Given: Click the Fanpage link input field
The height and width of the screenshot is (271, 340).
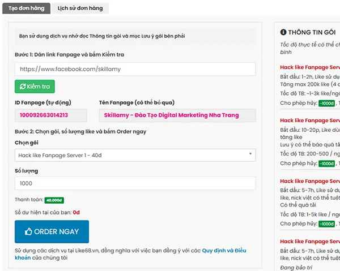Looking at the screenshot, I should [x=135, y=69].
